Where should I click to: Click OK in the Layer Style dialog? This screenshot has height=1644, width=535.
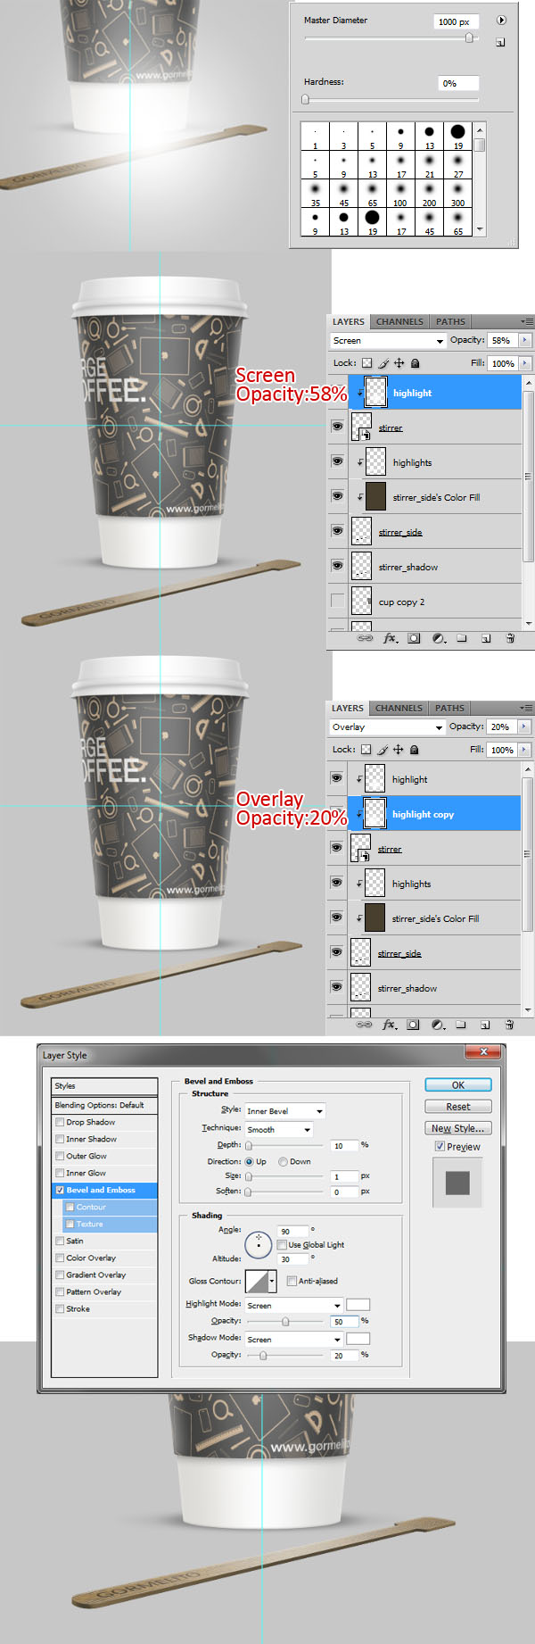pyautogui.click(x=457, y=1084)
